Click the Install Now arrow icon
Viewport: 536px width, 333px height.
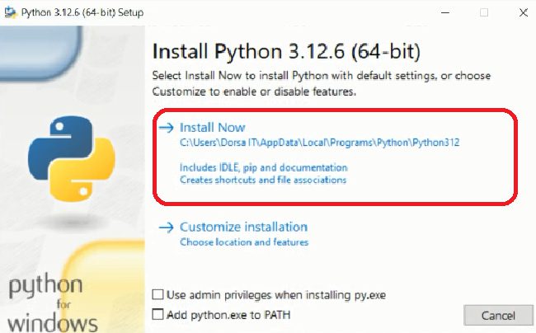pyautogui.click(x=167, y=128)
